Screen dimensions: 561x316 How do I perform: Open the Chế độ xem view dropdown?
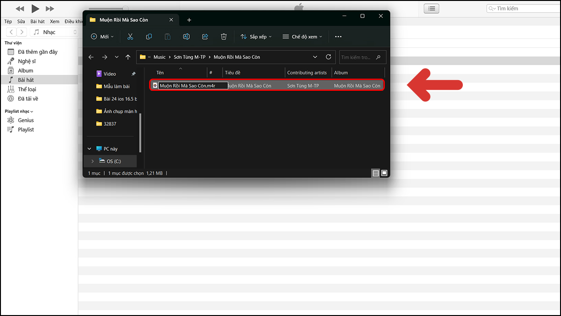302,37
